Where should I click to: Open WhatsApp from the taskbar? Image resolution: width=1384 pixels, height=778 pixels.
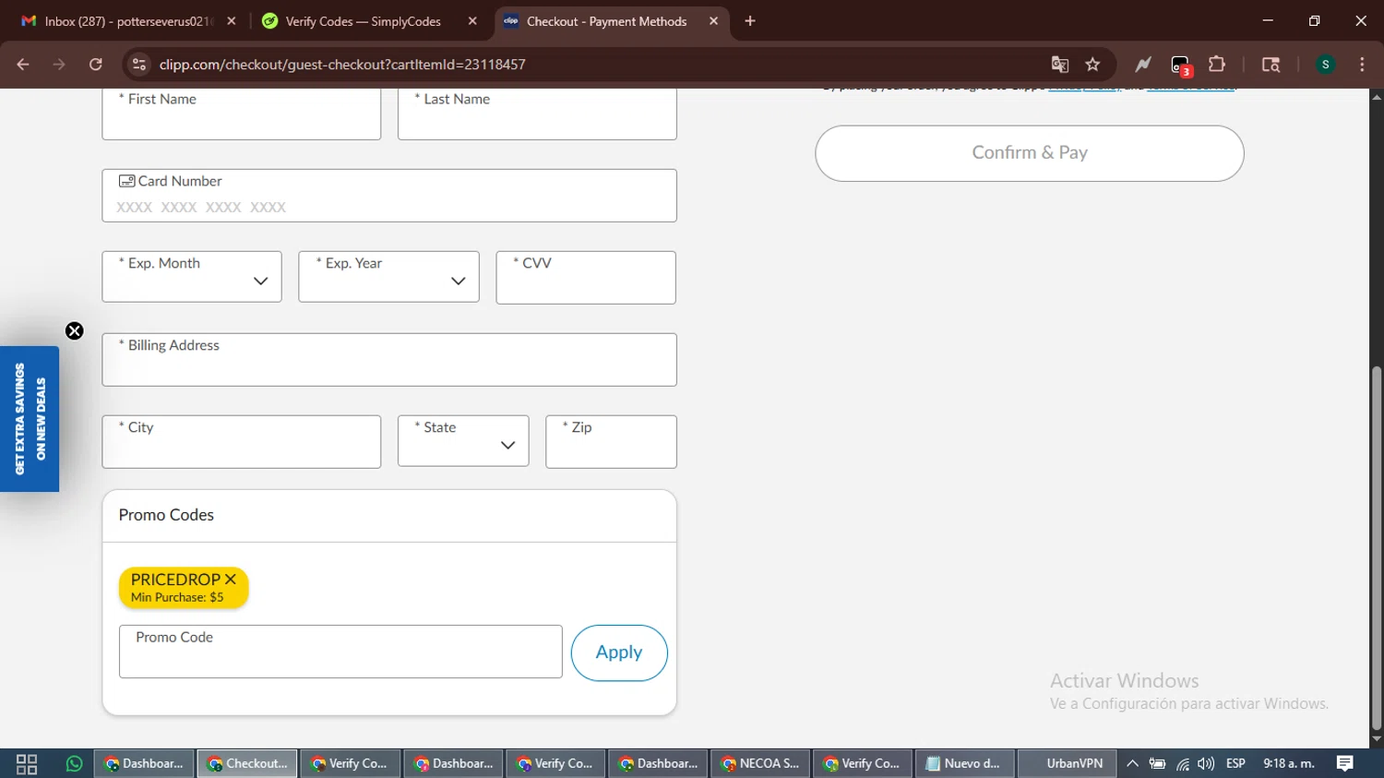74,764
